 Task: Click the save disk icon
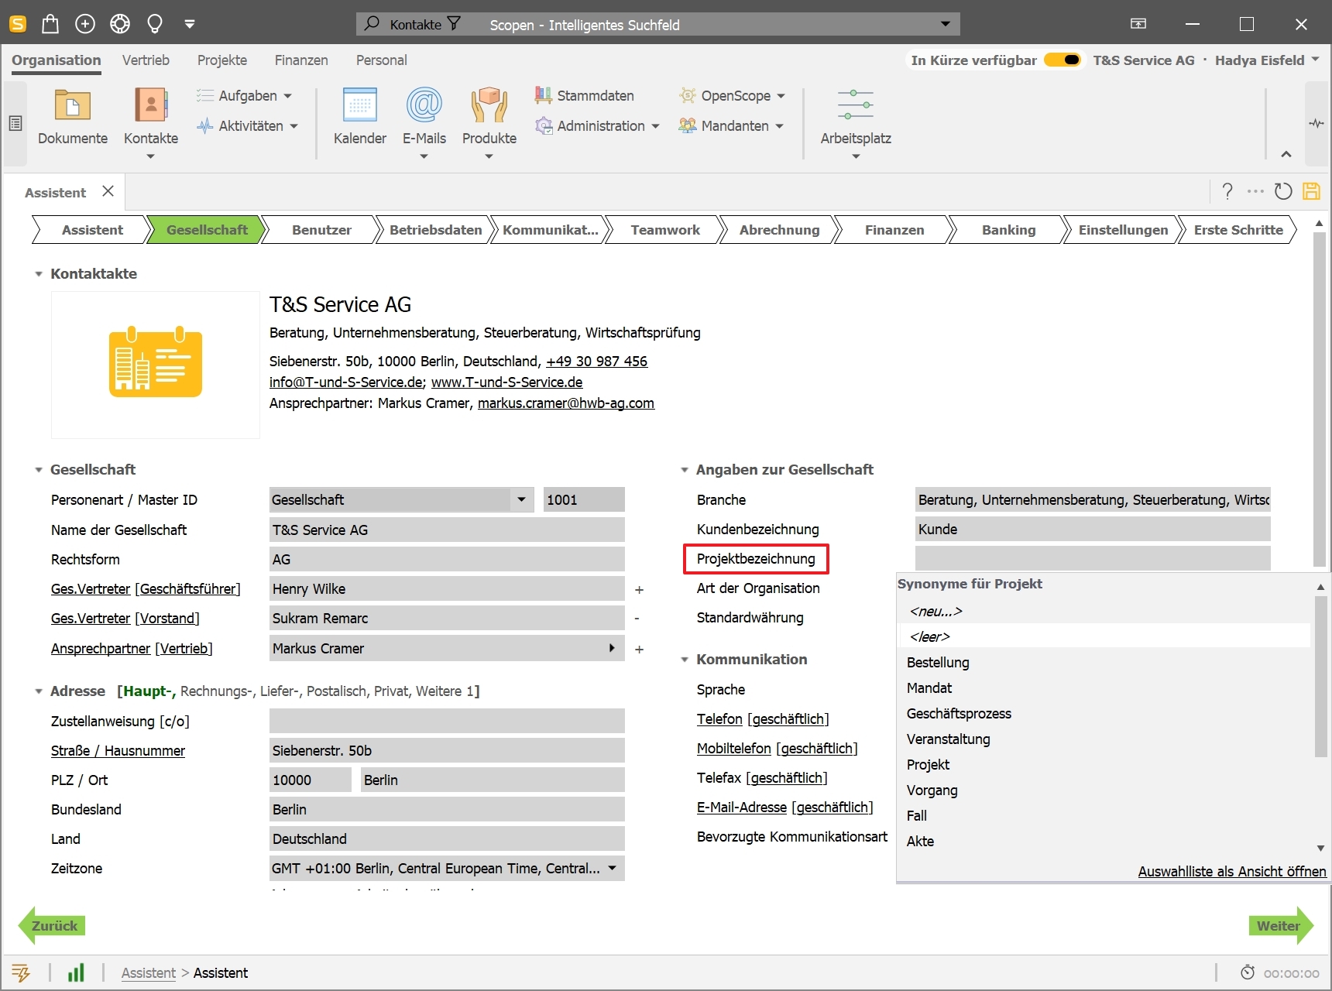coord(1311,191)
